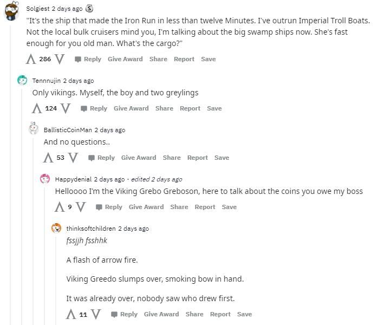Screen dimensions: 391x325
Task: Save Tennnujin's vikings comment
Action: point(214,108)
